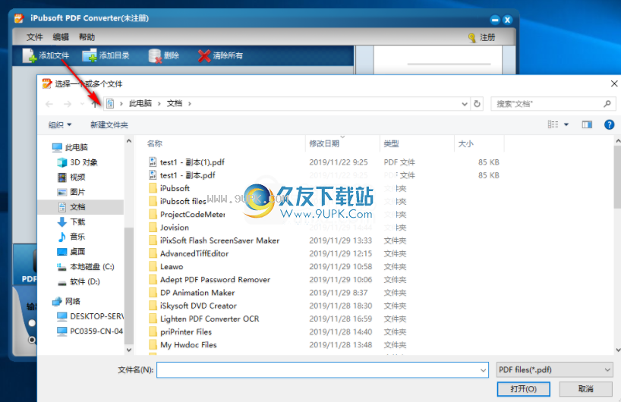Image resolution: width=621 pixels, height=402 pixels.
Task: Select 软件 (D:) drive
Action: click(79, 281)
